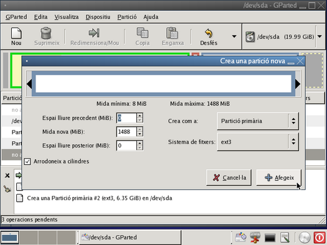Click the Afegeix button
The image size is (327, 245).
(279, 178)
